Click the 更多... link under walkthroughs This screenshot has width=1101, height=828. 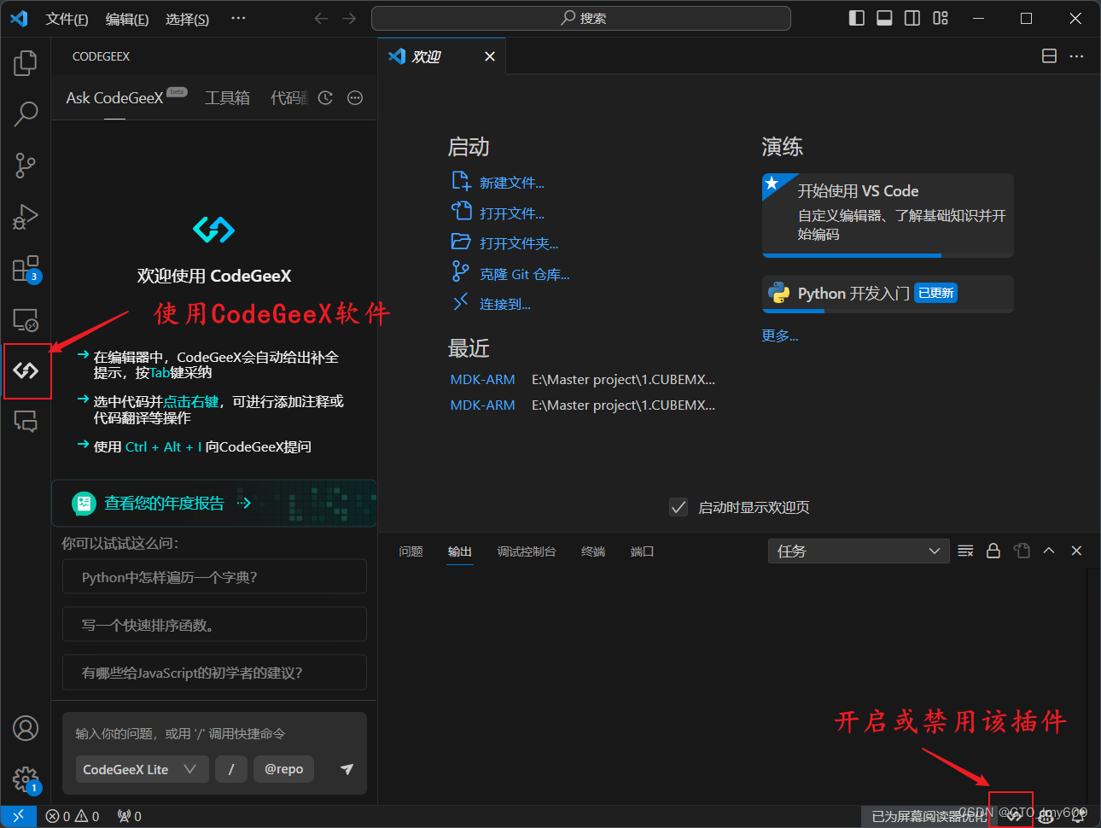pyautogui.click(x=780, y=335)
